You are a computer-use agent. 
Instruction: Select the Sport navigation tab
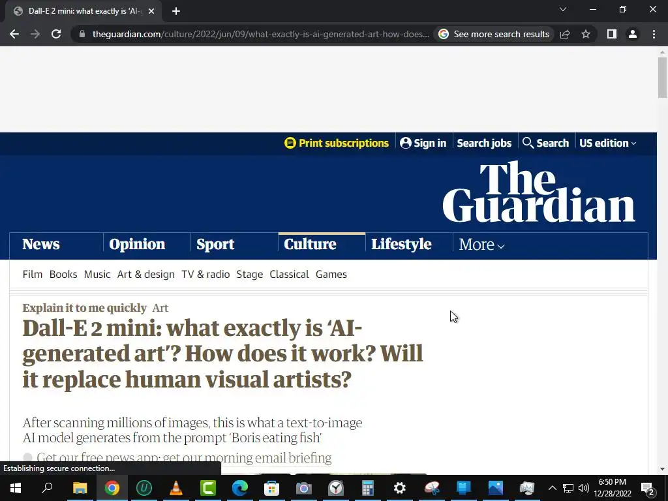coord(215,244)
